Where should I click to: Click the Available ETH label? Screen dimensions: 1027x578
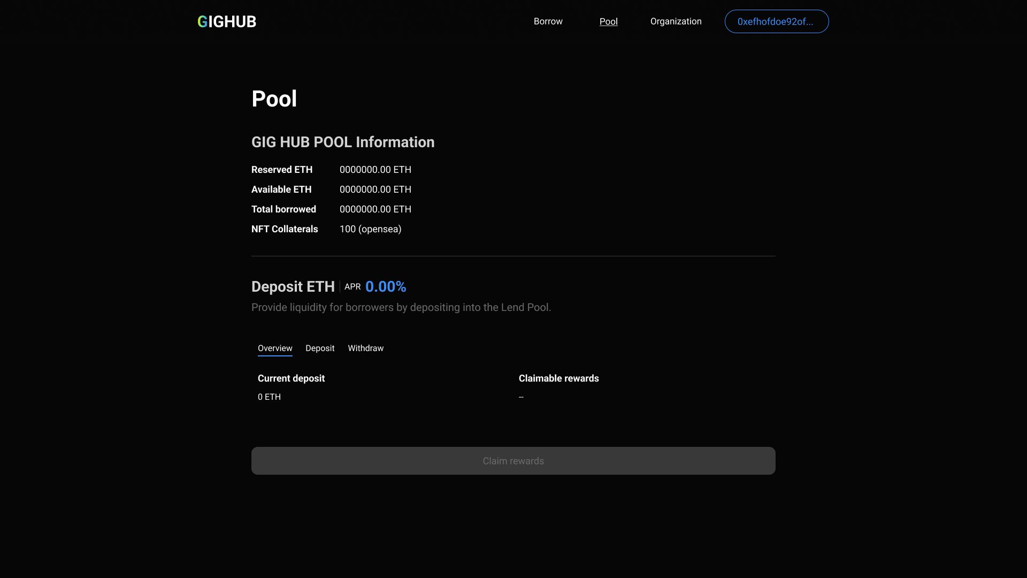coord(281,189)
